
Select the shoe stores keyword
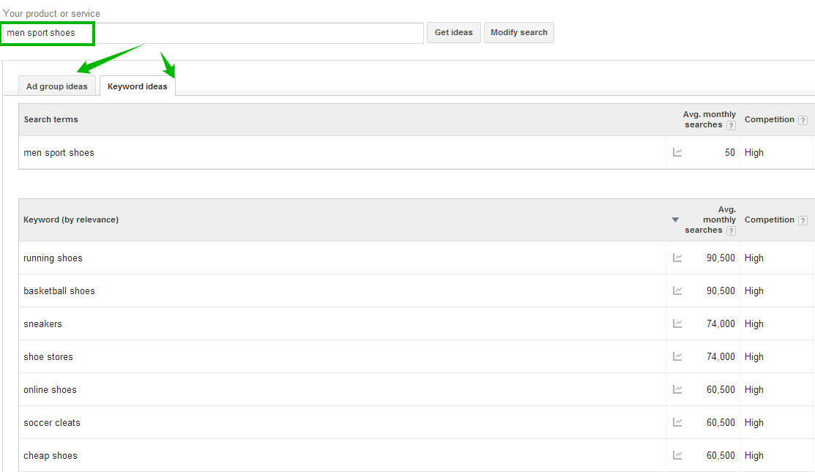coord(48,356)
